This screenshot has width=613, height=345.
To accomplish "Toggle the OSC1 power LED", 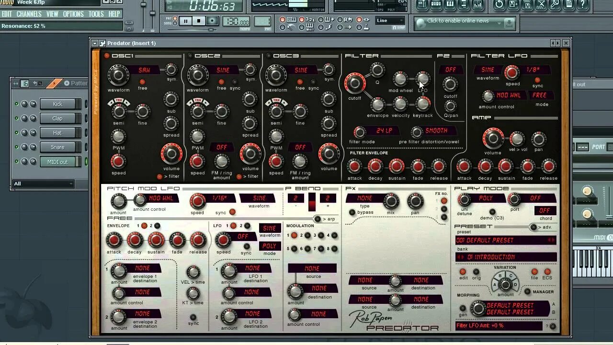I will coord(107,56).
